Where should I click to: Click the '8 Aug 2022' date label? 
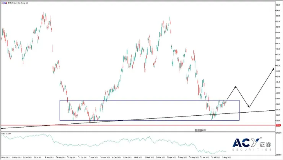[227, 157]
